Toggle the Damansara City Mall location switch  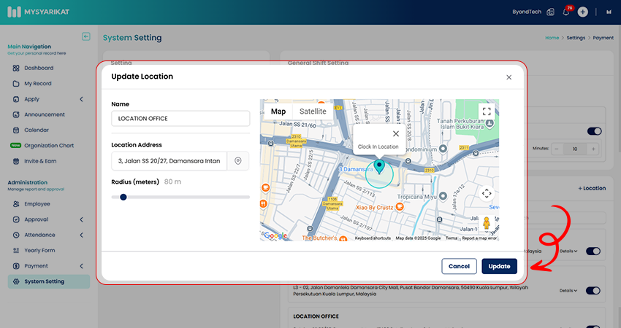(x=593, y=290)
